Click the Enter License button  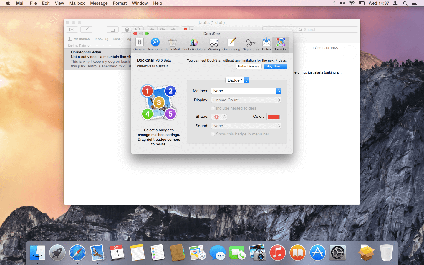249,66
